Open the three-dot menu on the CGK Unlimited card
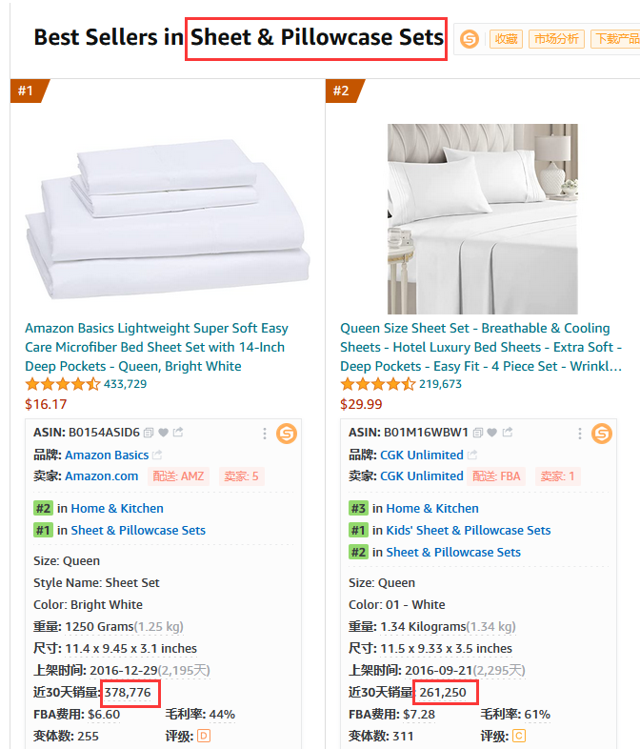This screenshot has width=640, height=749. pyautogui.click(x=580, y=434)
